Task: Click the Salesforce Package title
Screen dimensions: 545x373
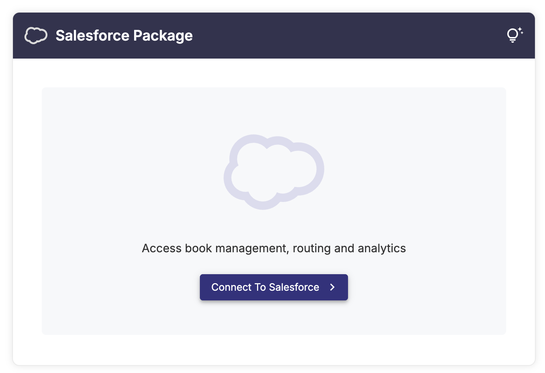Action: pos(124,36)
